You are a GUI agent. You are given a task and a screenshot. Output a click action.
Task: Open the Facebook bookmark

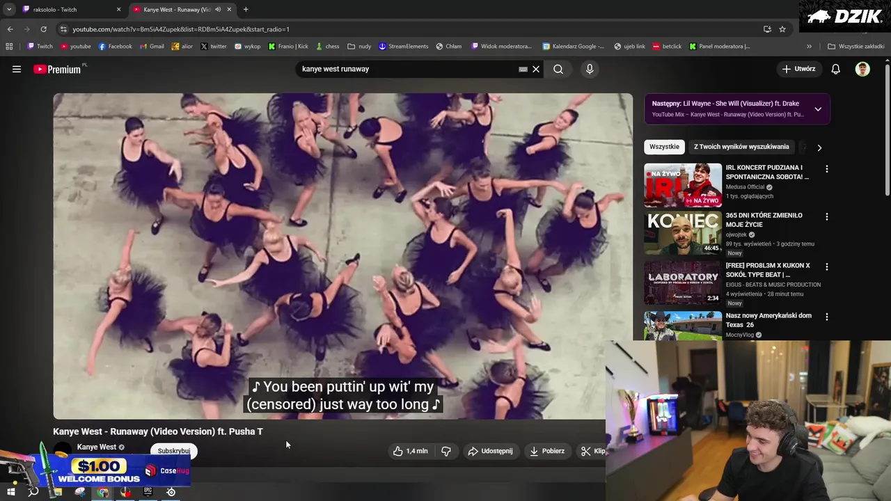[x=115, y=47]
